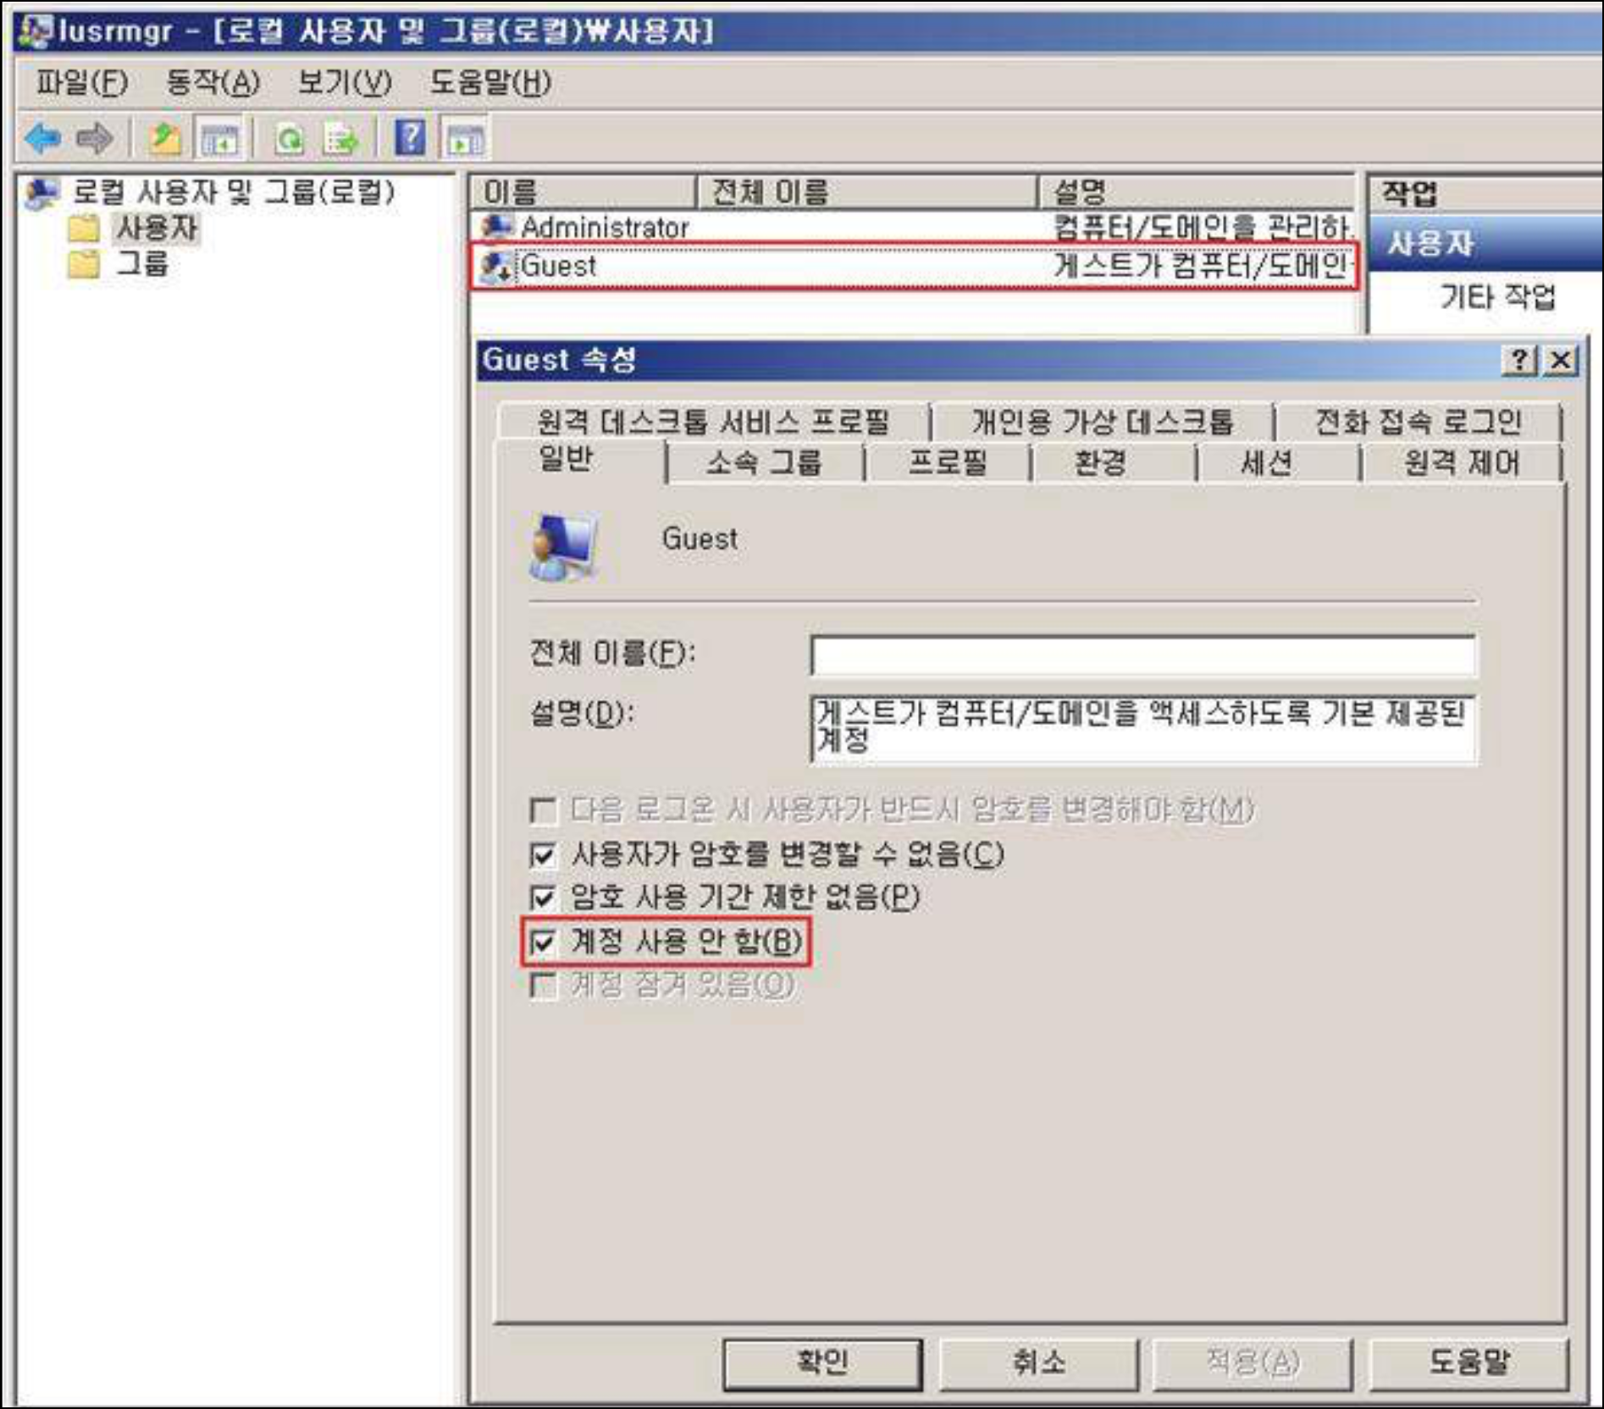Click the Guest user account icon in the list
The width and height of the screenshot is (1604, 1409).
(x=497, y=266)
